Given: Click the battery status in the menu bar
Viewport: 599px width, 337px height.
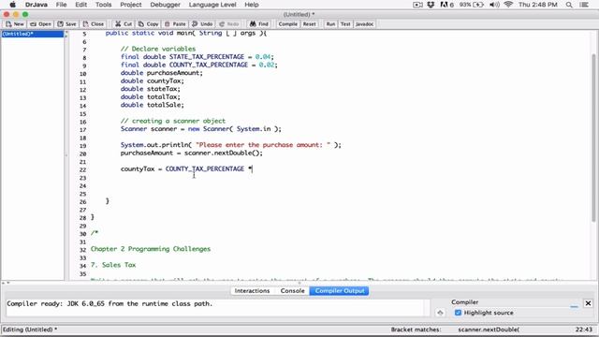Looking at the screenshot, I should coord(472,5).
